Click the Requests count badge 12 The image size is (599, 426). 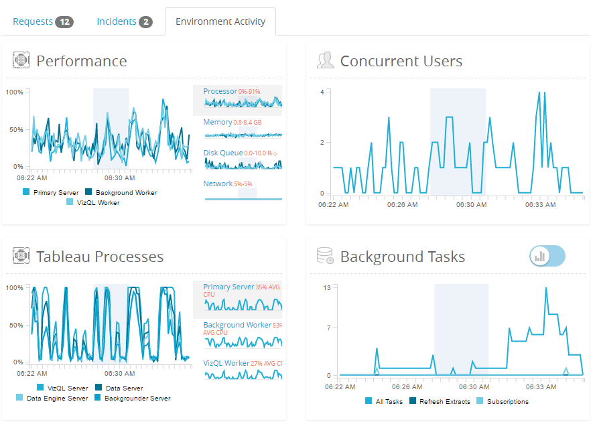click(64, 22)
